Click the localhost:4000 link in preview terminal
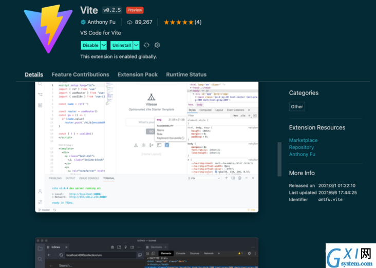 tap(85, 194)
